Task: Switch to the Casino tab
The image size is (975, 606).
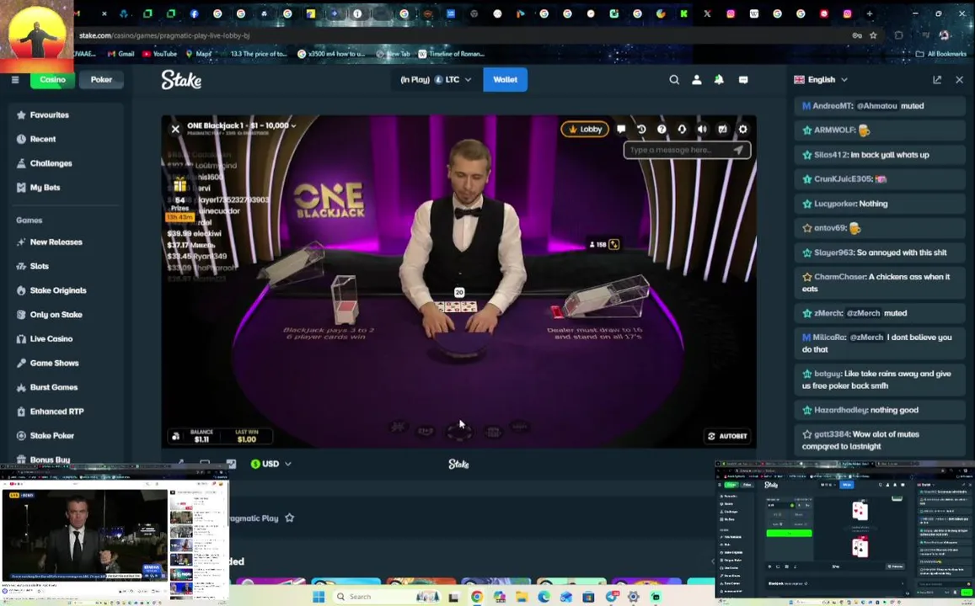Action: (53, 79)
